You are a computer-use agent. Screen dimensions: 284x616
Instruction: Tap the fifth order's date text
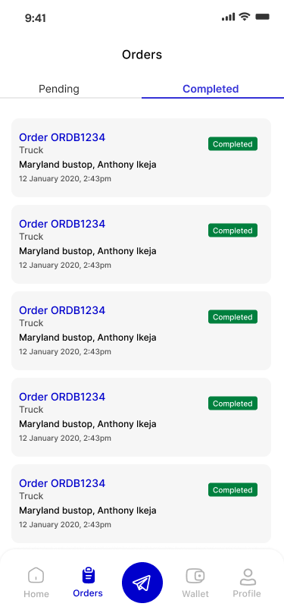pos(64,524)
